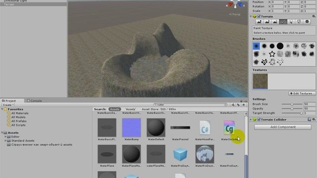Select the Paint Details terrain tool

pos(299,22)
